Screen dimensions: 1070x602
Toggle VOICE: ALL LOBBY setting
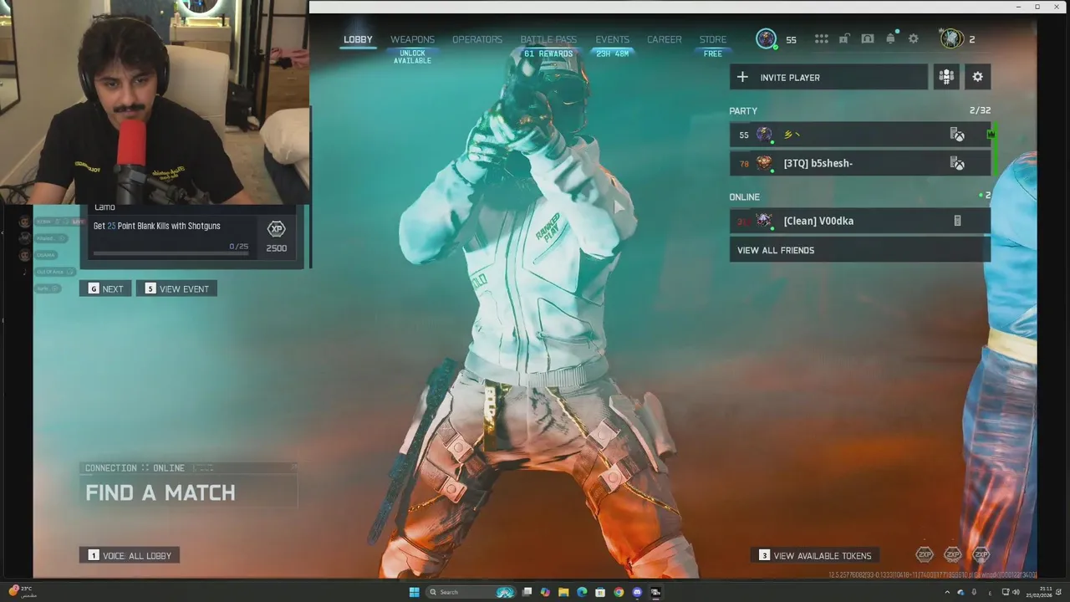coord(130,555)
